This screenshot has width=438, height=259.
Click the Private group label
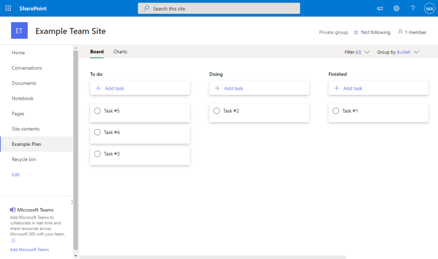coord(334,32)
